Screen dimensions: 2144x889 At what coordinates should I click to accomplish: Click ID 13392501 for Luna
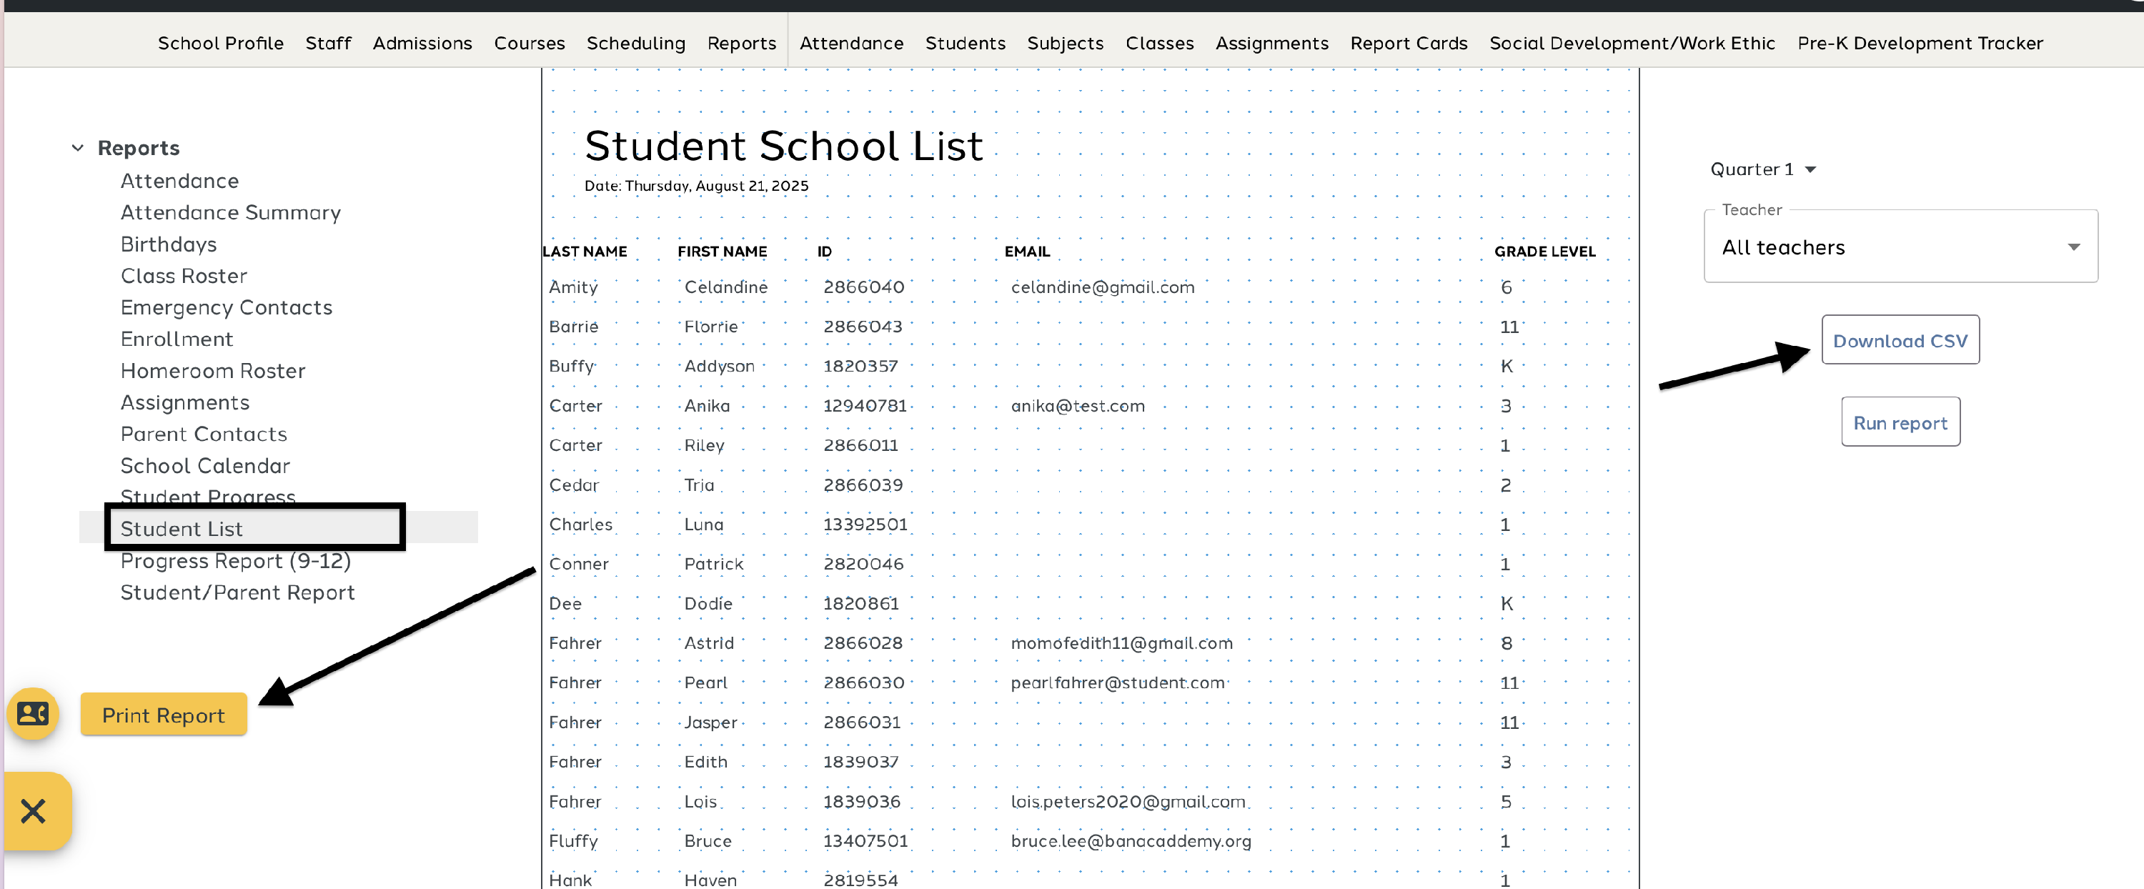865,524
